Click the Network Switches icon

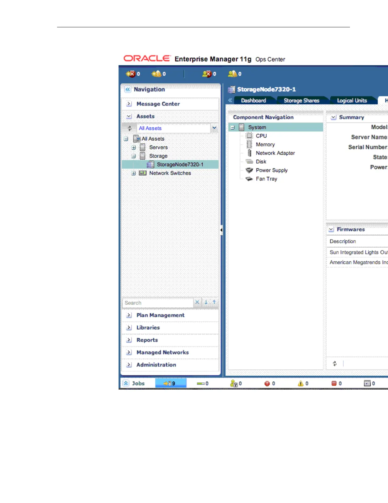point(143,173)
